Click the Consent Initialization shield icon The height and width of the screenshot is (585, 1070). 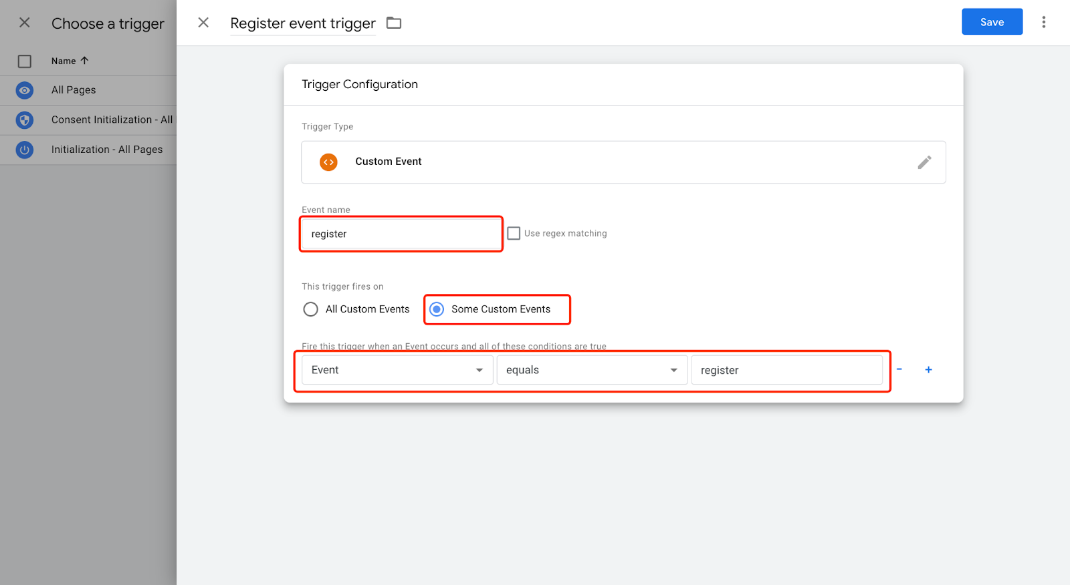pos(25,120)
